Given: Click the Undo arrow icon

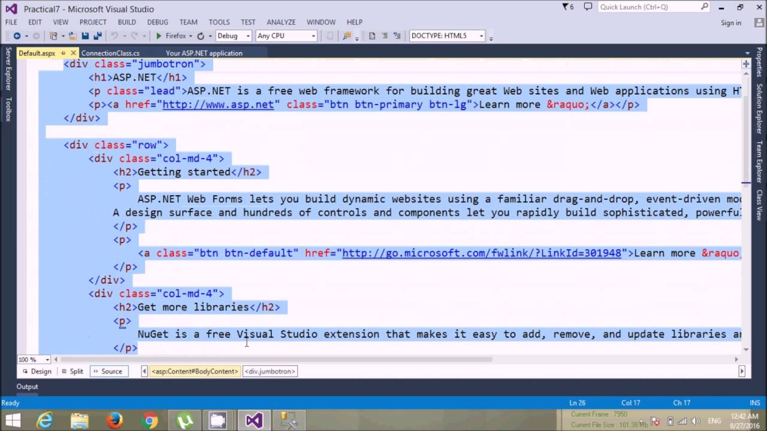Looking at the screenshot, I should [114, 36].
